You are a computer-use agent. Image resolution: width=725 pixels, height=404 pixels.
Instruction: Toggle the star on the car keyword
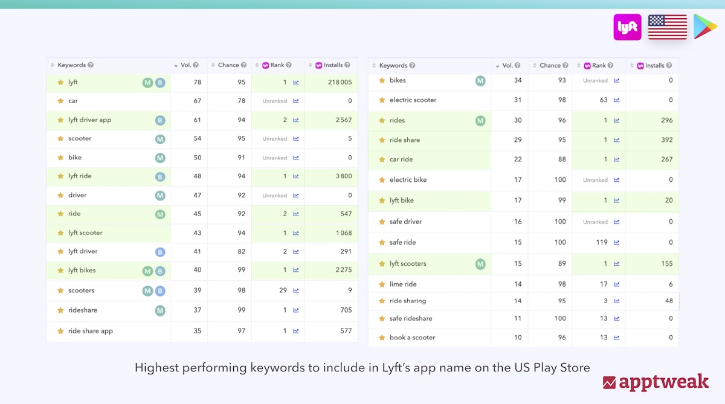(x=60, y=101)
